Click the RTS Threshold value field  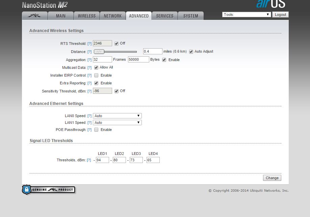coord(102,43)
